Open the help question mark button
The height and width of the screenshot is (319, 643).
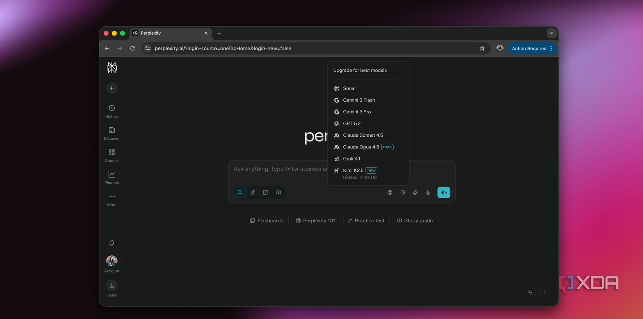pyautogui.click(x=545, y=292)
